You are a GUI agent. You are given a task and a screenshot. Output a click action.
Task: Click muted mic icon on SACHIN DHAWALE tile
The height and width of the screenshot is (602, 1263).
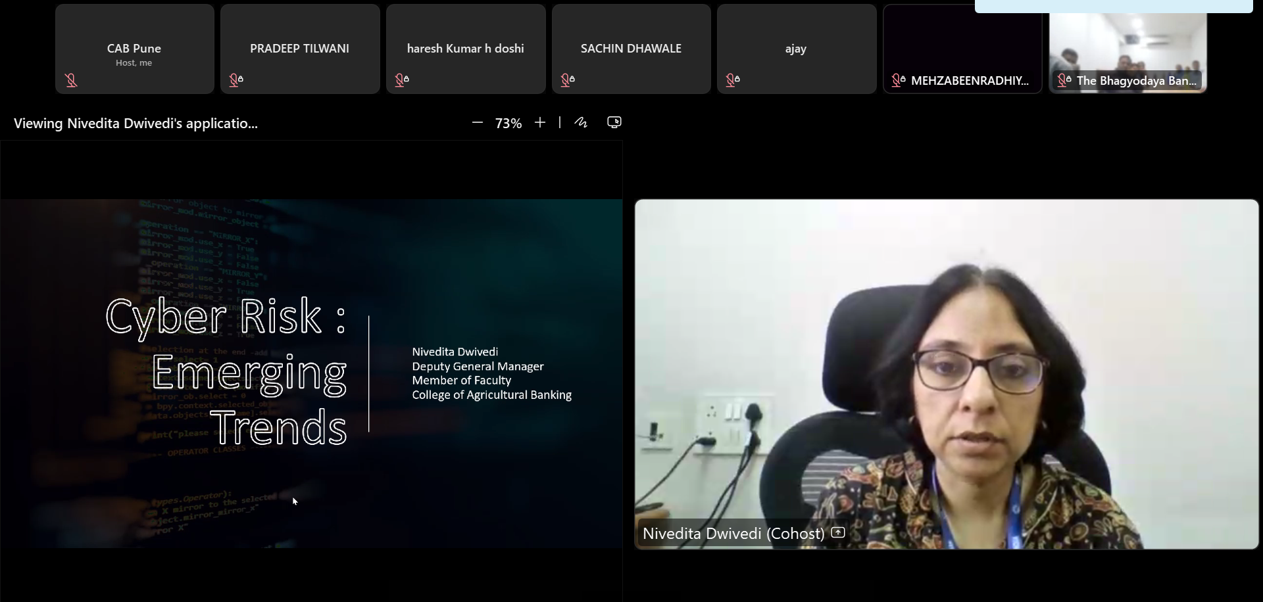pyautogui.click(x=567, y=80)
